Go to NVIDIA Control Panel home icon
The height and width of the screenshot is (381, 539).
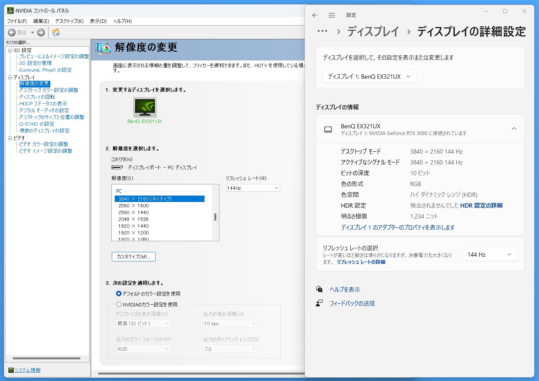[56, 32]
